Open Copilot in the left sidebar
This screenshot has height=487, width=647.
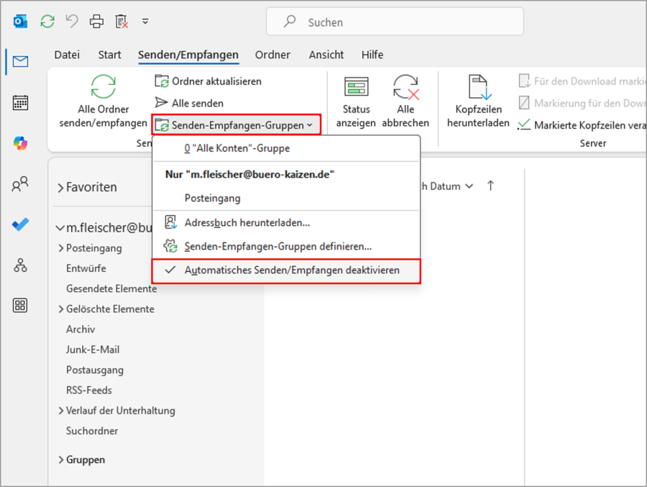19,142
